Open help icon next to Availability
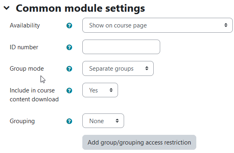 pyautogui.click(x=69, y=25)
